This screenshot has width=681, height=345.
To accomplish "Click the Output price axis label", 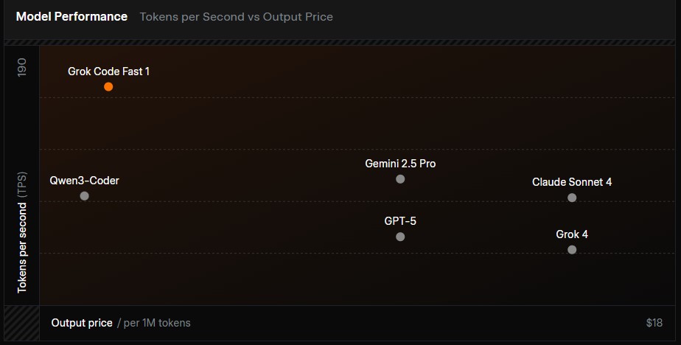I will coord(82,323).
